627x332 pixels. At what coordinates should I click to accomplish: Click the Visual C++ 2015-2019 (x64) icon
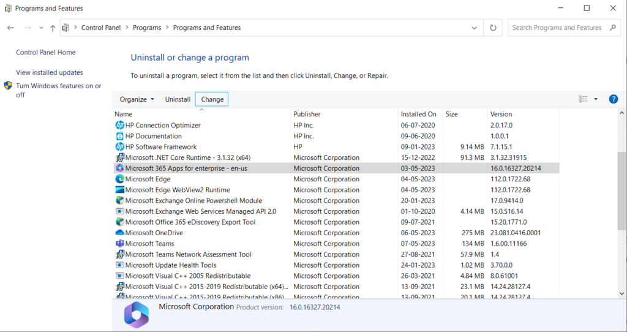pos(119,287)
